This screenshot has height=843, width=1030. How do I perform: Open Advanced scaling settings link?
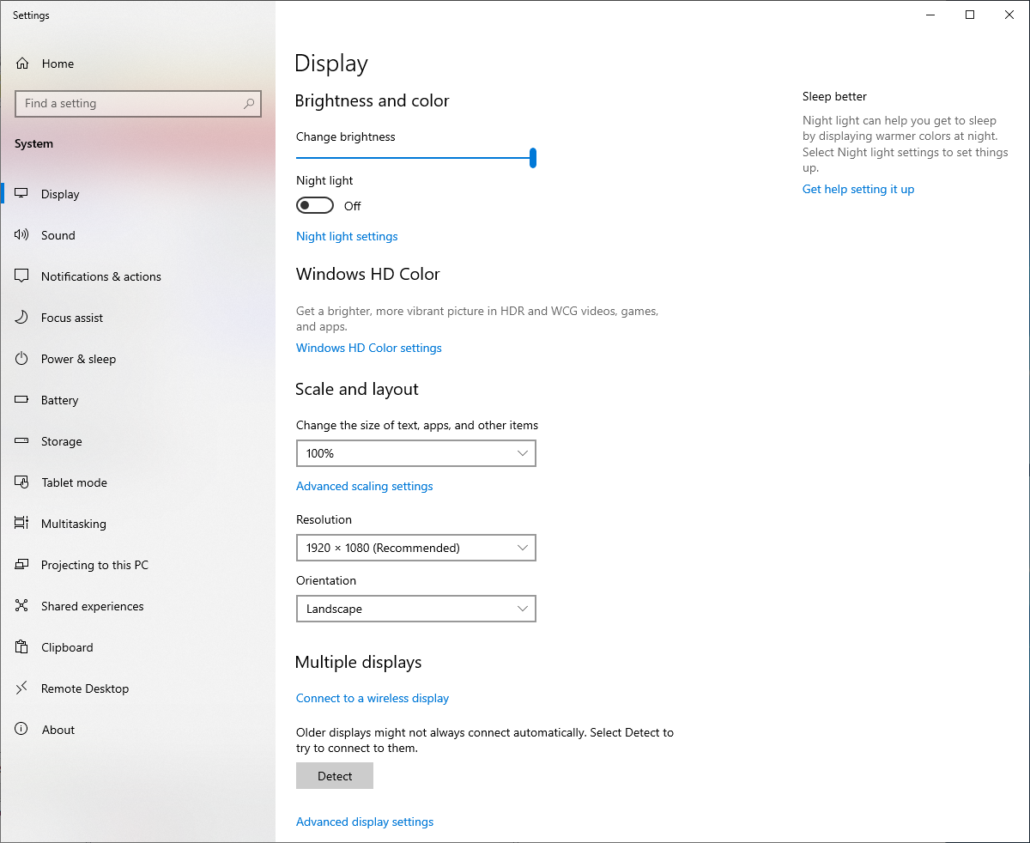tap(365, 486)
